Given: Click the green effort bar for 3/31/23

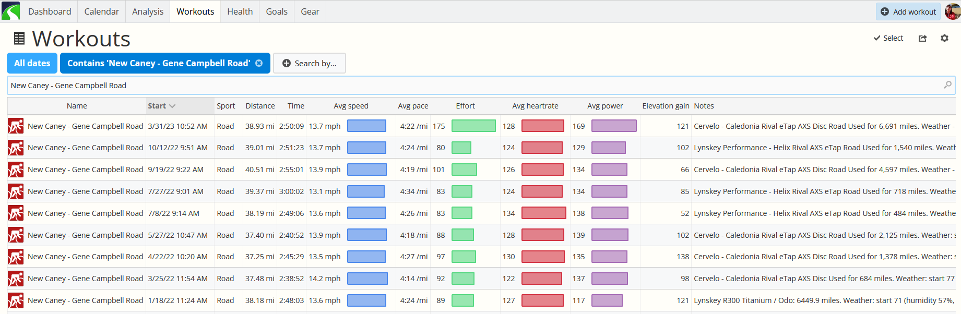Looking at the screenshot, I should (x=473, y=126).
